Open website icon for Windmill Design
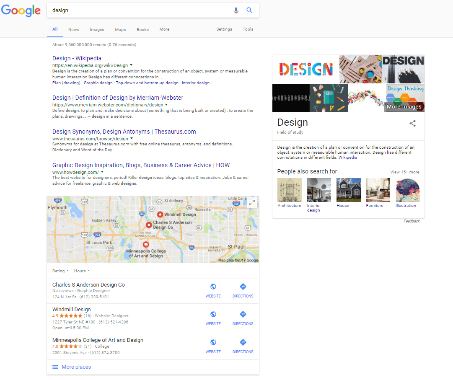This screenshot has width=453, height=380. 213,314
